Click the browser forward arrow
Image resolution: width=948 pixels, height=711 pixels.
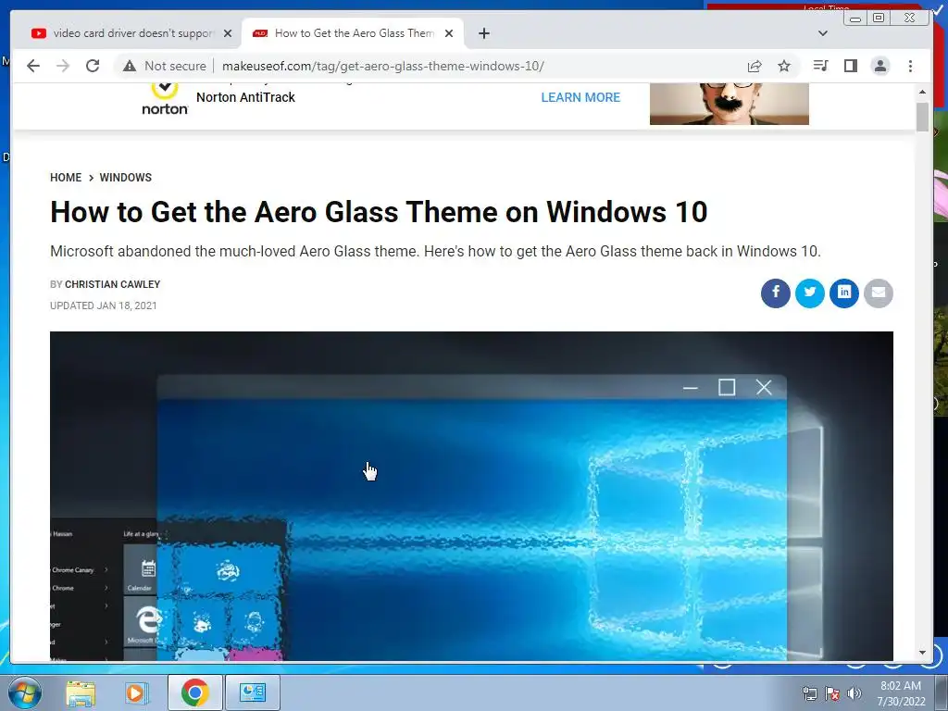tap(63, 66)
